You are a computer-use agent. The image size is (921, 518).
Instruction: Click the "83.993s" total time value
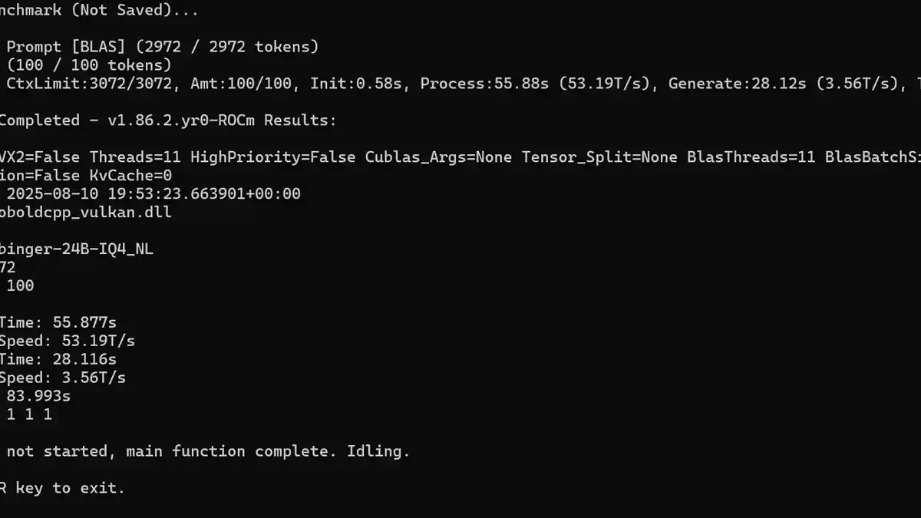[x=38, y=397]
